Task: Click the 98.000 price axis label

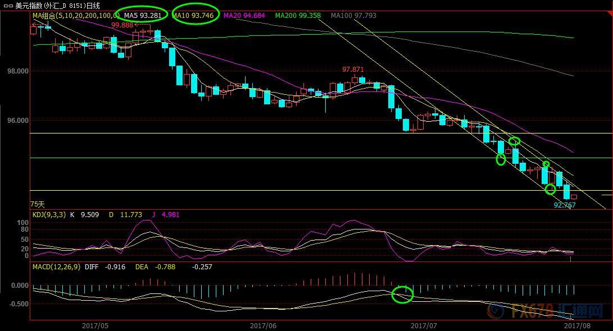Action: point(18,71)
